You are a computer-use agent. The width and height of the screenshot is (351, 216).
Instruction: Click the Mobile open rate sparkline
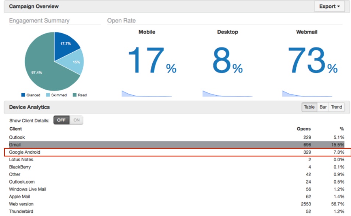(x=147, y=93)
